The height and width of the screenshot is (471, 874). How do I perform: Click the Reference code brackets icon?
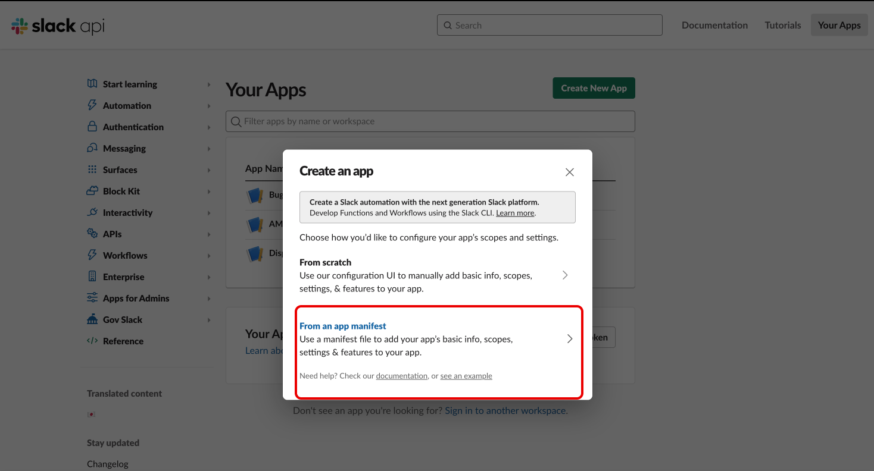[x=92, y=341]
